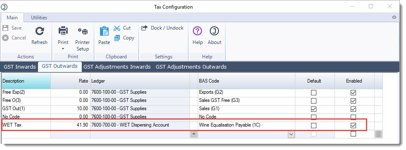Image resolution: width=406 pixels, height=150 pixels.
Task: Select the Exports (G2) BAS code cell
Action: 247,92
